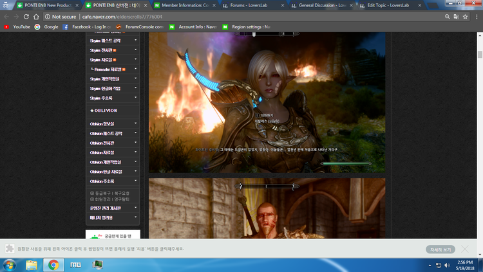Viewport: 483px width, 272px height.
Task: Click the translate page icon
Action: pos(456,17)
